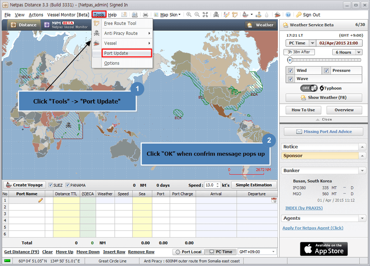Click the envelope icon on the toolbar

tap(125, 15)
